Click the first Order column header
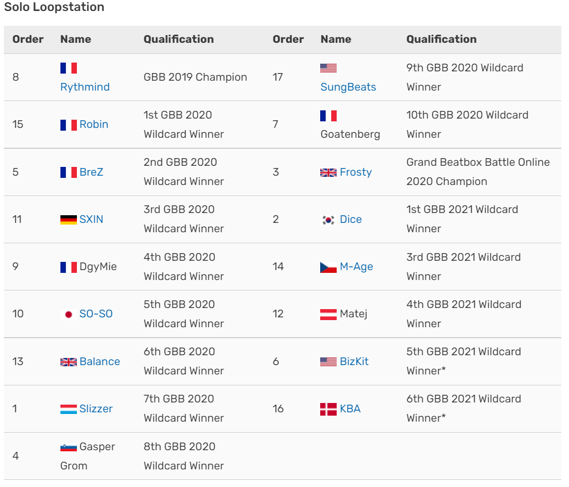 (x=28, y=39)
